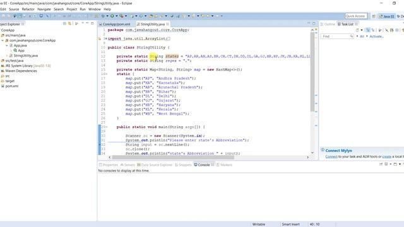Click the green Run toolbar button

coord(112,16)
